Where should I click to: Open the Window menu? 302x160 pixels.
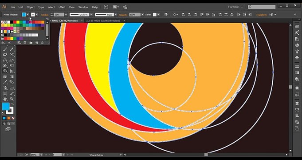point(83,7)
